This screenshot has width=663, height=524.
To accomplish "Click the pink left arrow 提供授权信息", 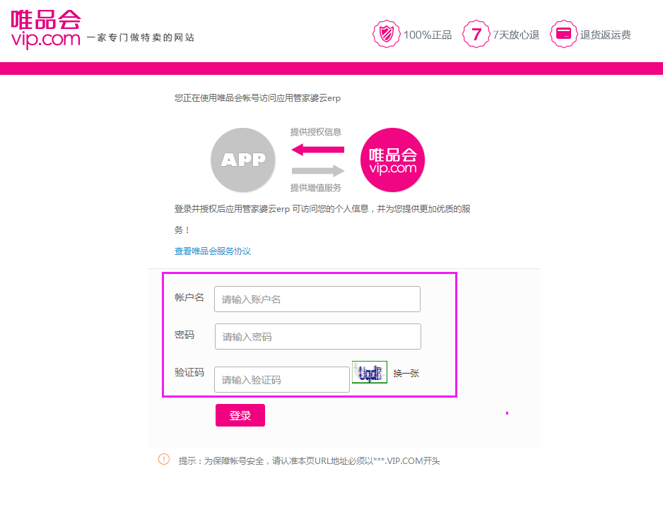I will (x=318, y=150).
